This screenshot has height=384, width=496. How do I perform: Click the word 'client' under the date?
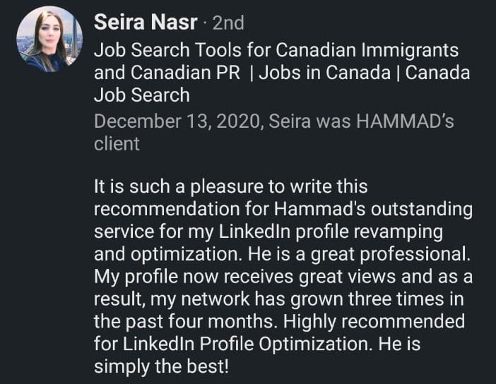click(117, 144)
